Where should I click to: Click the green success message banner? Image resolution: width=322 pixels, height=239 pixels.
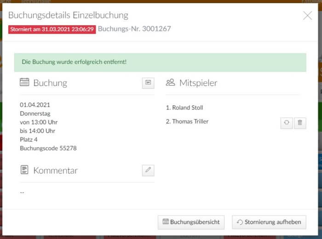160,62
